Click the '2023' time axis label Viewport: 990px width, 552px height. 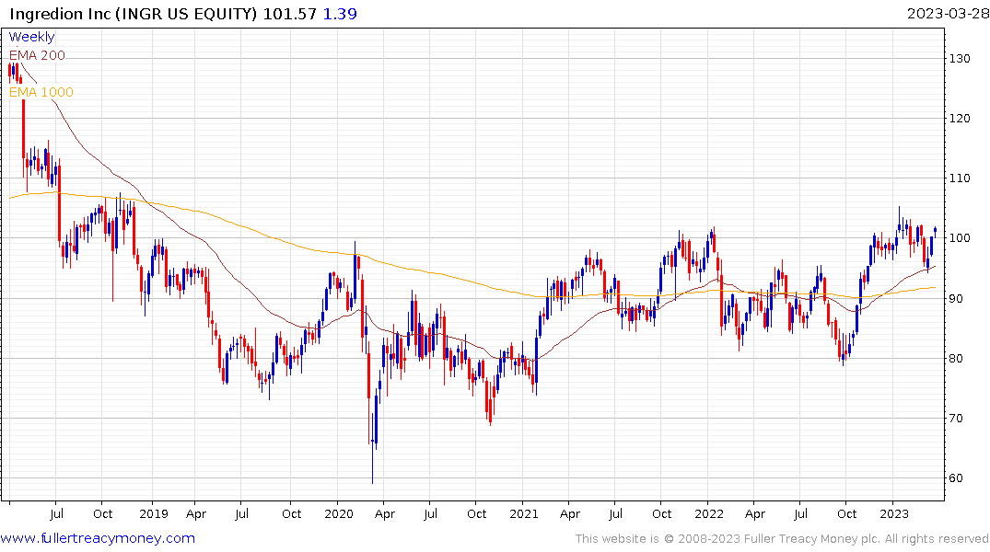tap(893, 513)
